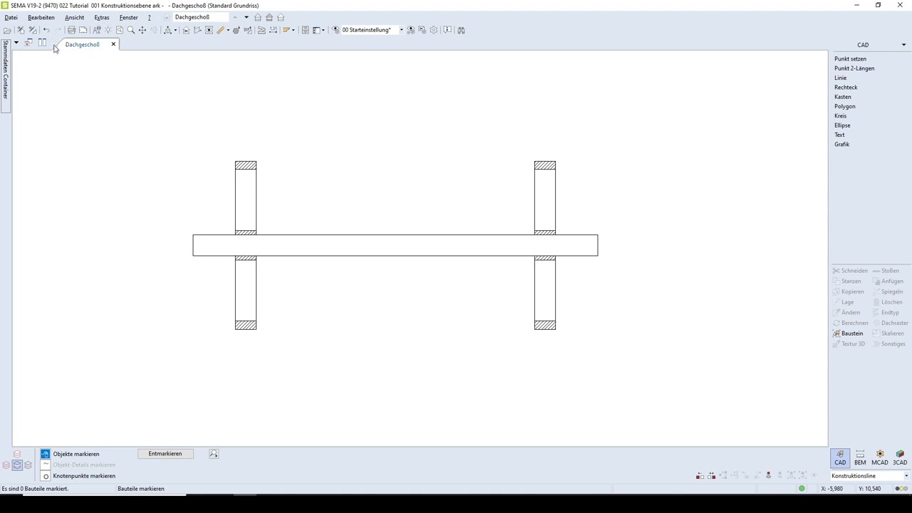912x513 pixels.
Task: Open dropdown beside the orange layer icon
Action: click(x=294, y=30)
